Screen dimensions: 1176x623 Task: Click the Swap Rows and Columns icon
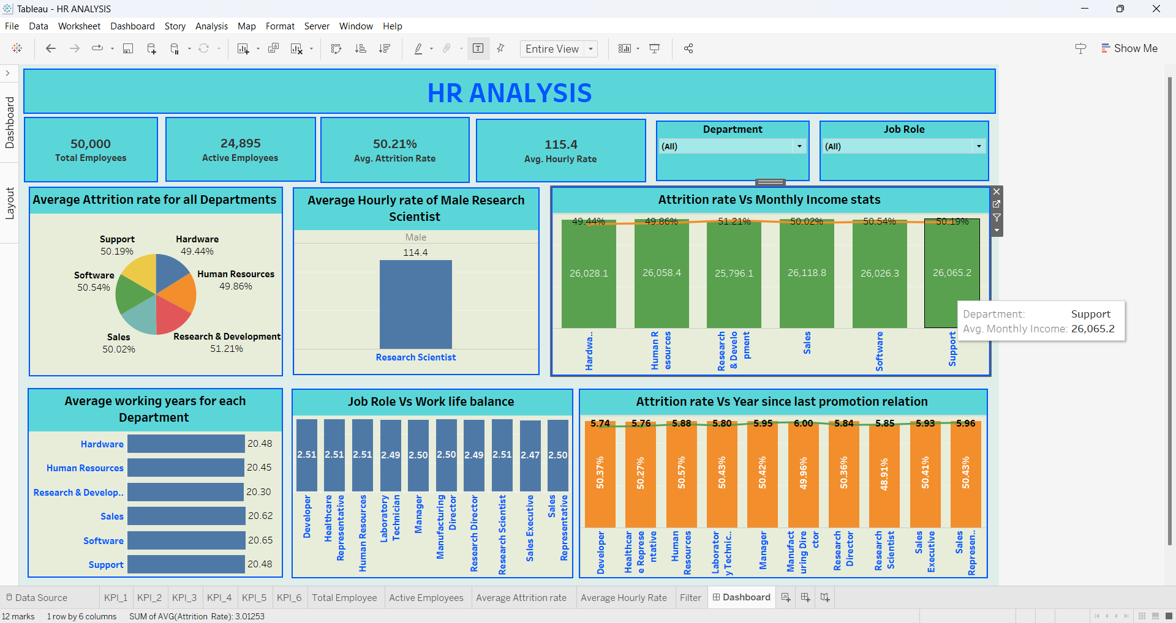click(336, 49)
